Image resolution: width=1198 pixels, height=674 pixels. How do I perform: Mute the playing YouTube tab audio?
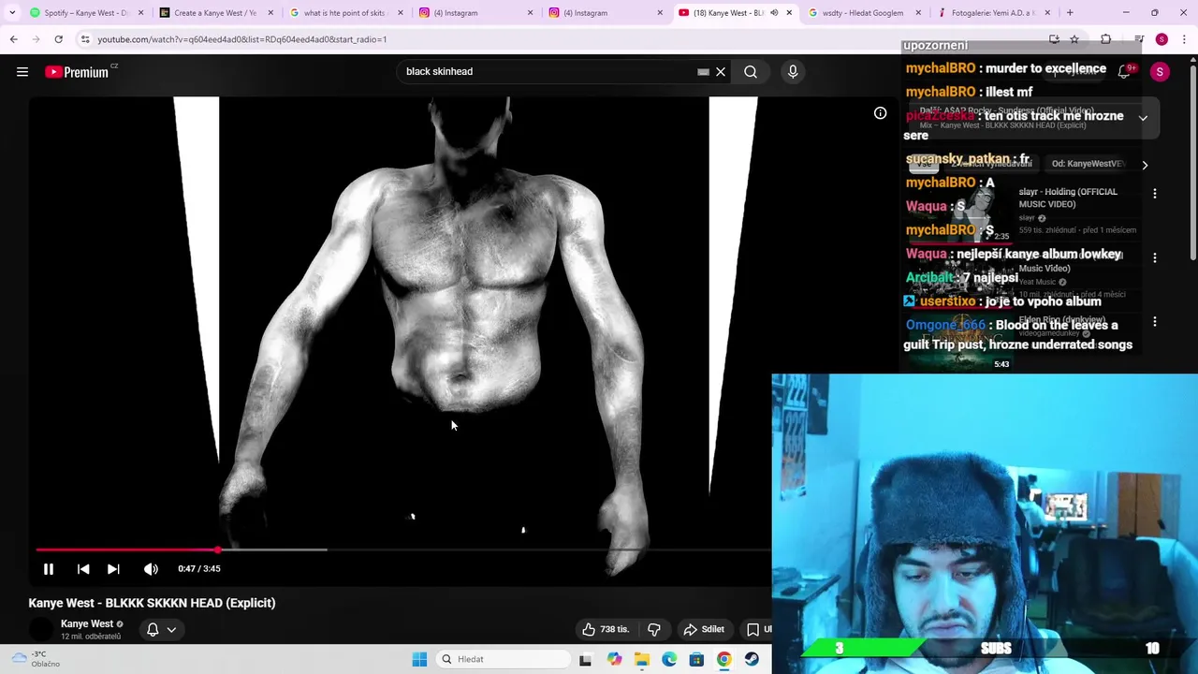[774, 13]
